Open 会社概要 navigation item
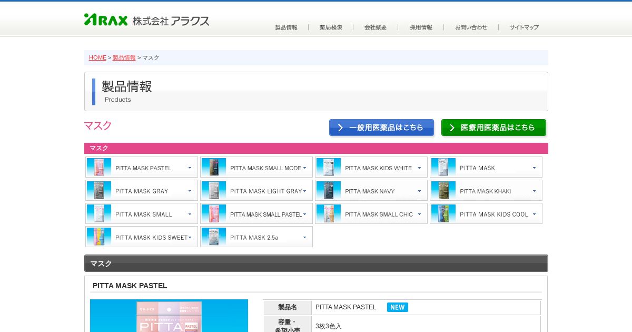Viewport: 632px width, 332px height. (x=376, y=27)
